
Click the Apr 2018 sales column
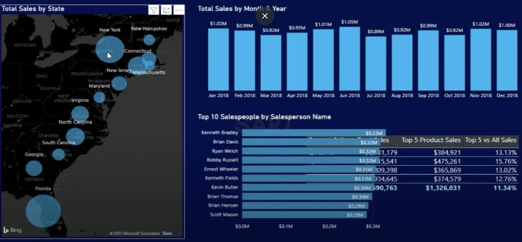(297, 61)
